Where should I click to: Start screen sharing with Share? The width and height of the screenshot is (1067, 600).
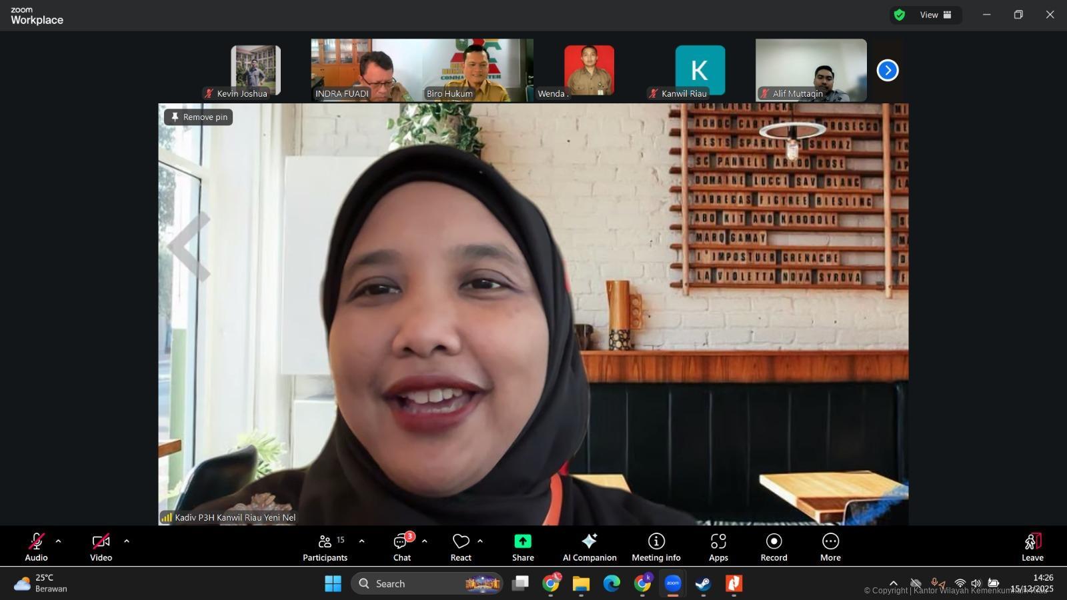click(523, 547)
